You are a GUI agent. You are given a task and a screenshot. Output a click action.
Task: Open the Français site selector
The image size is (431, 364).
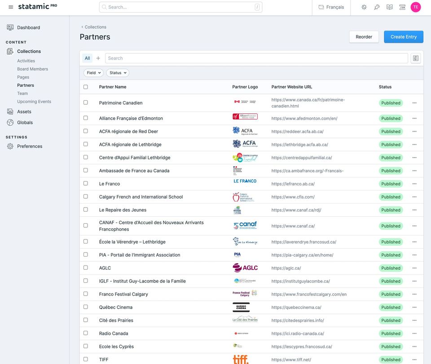331,7
